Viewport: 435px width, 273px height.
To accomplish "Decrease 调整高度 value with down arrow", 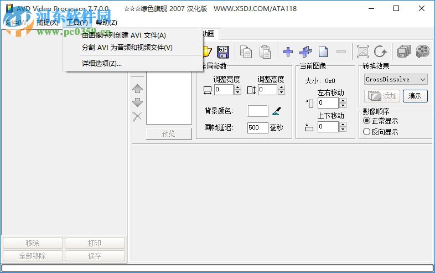I will (281, 92).
